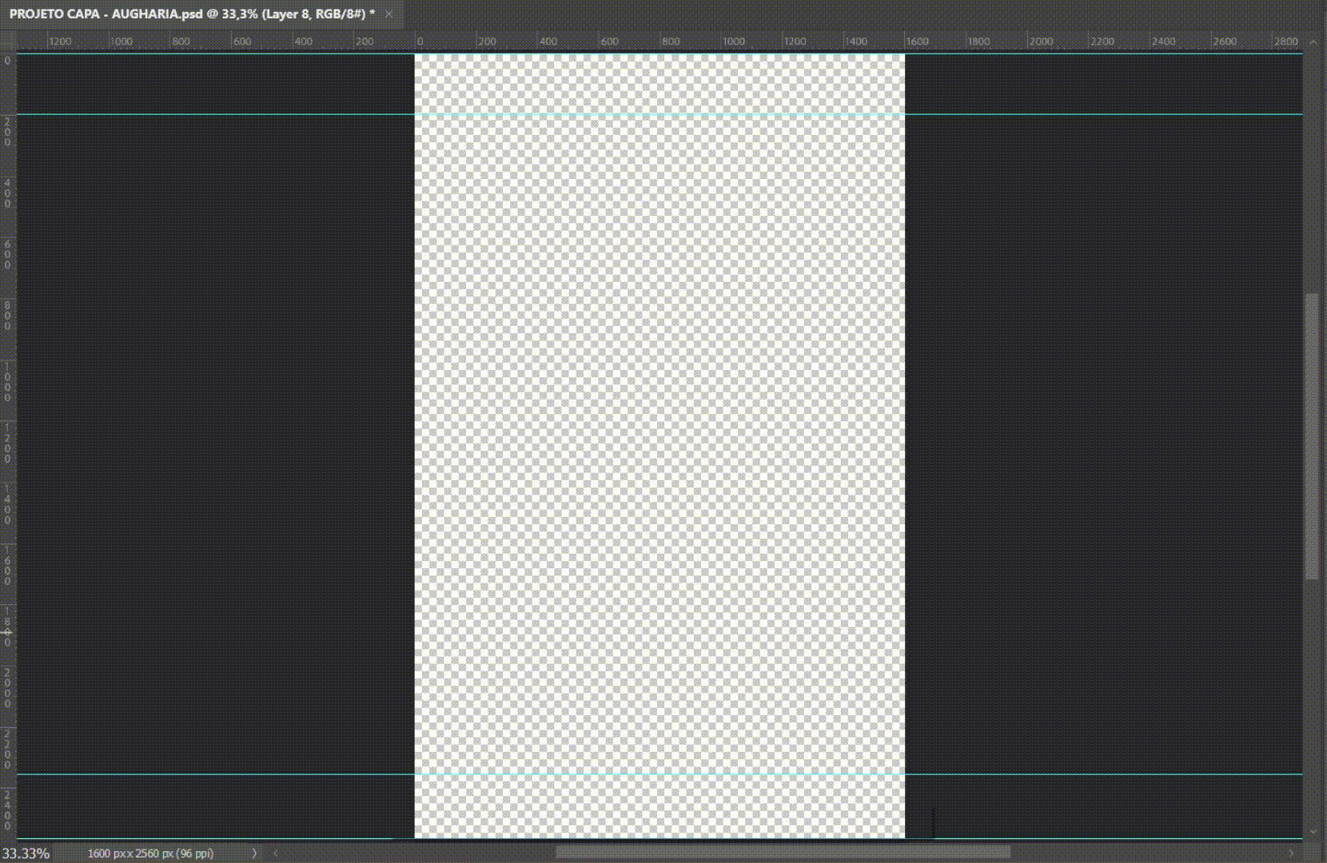Click the vertical scrollbar down arrow

[x=1313, y=832]
